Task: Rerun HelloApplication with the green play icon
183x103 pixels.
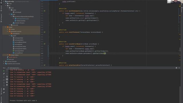Action: click(x=4, y=71)
